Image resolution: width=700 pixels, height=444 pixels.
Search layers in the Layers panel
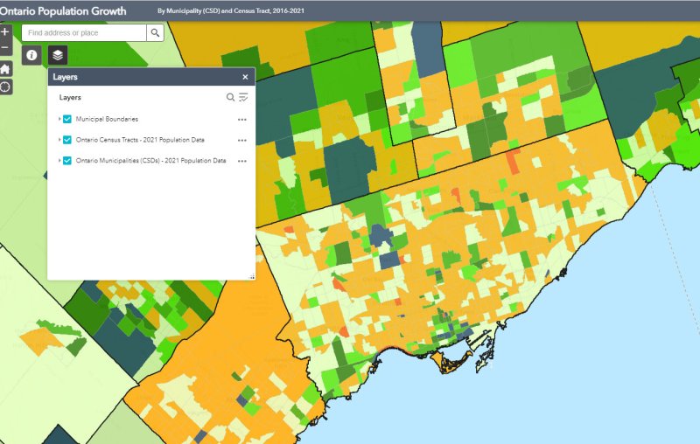(x=231, y=98)
